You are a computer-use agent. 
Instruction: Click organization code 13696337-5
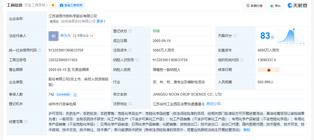click(267, 60)
